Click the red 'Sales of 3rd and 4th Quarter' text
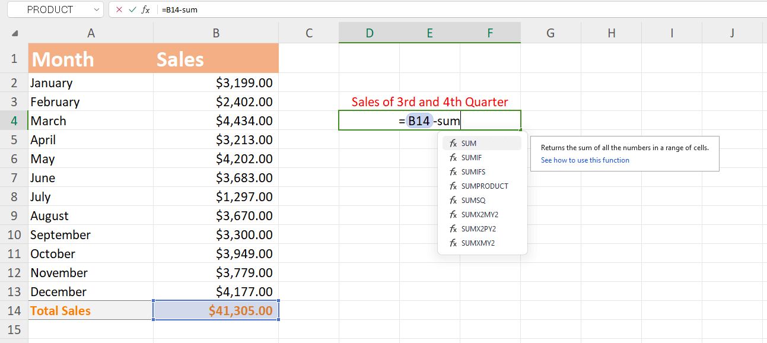 429,101
